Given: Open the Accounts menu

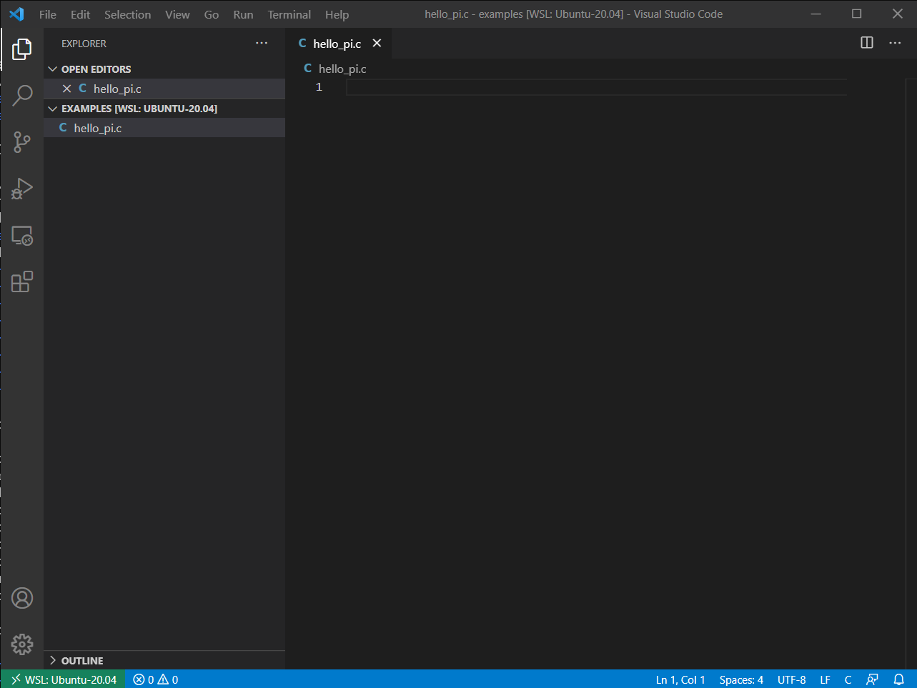Looking at the screenshot, I should coord(22,598).
